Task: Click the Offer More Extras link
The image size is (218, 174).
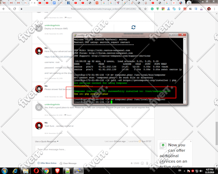Action: click(47, 163)
